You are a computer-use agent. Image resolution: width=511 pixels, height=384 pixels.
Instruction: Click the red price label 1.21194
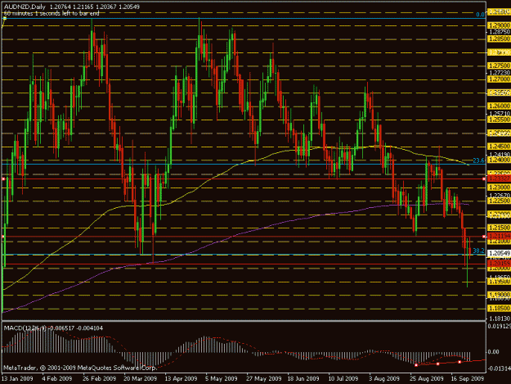[x=499, y=236]
